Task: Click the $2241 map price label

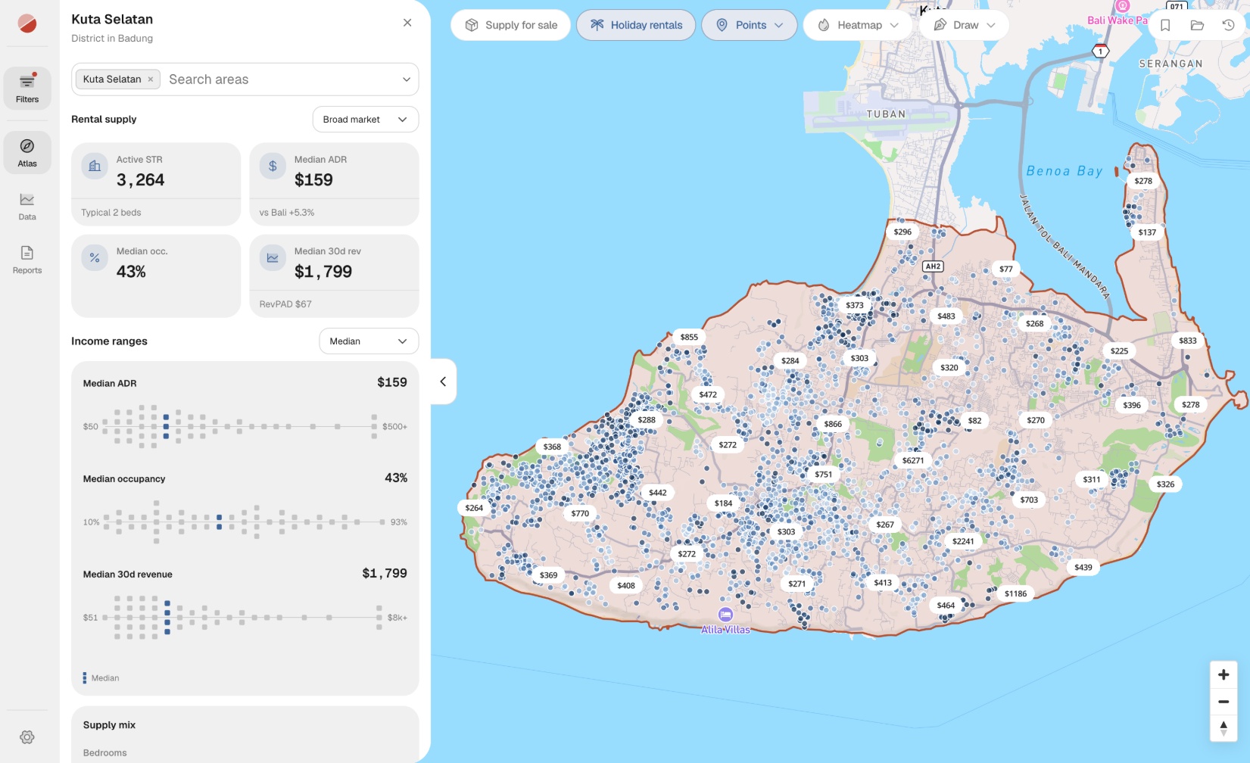Action: click(963, 541)
